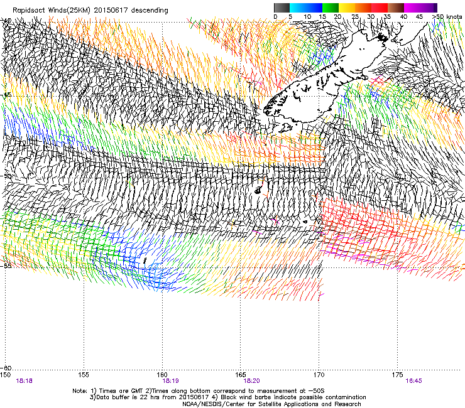Click the title 'Rapidsact Winds(25KM) 20150617 descending'

tap(90, 11)
